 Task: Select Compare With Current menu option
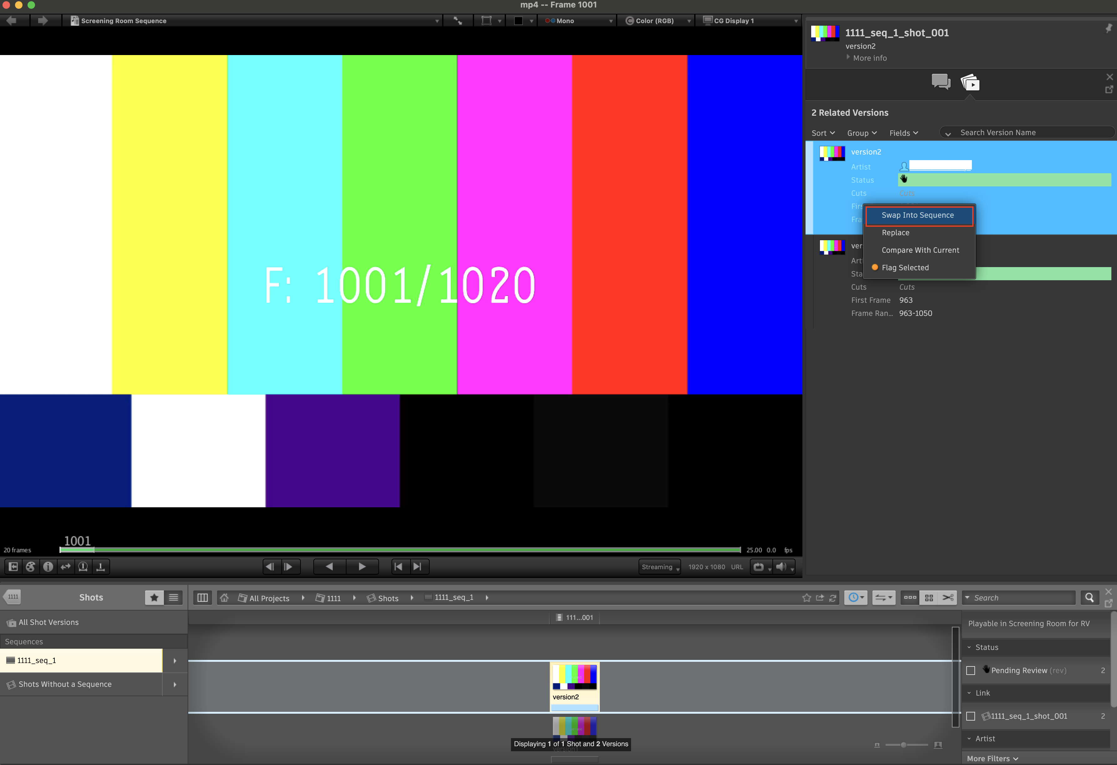[x=920, y=250]
